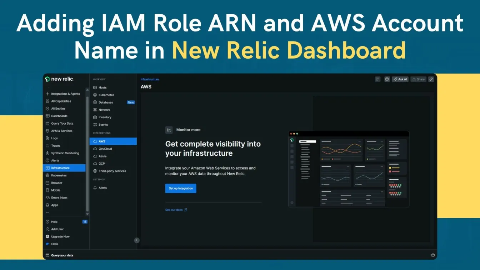Select the highlighted AWS integration item
Screen dimensions: 480x270
click(113, 141)
